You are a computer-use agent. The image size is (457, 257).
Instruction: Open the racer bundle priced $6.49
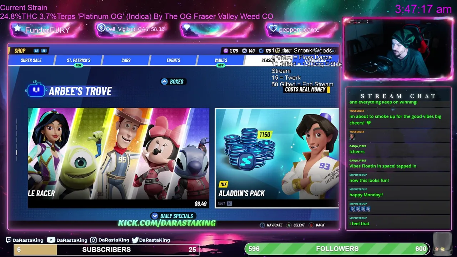tap(119, 158)
